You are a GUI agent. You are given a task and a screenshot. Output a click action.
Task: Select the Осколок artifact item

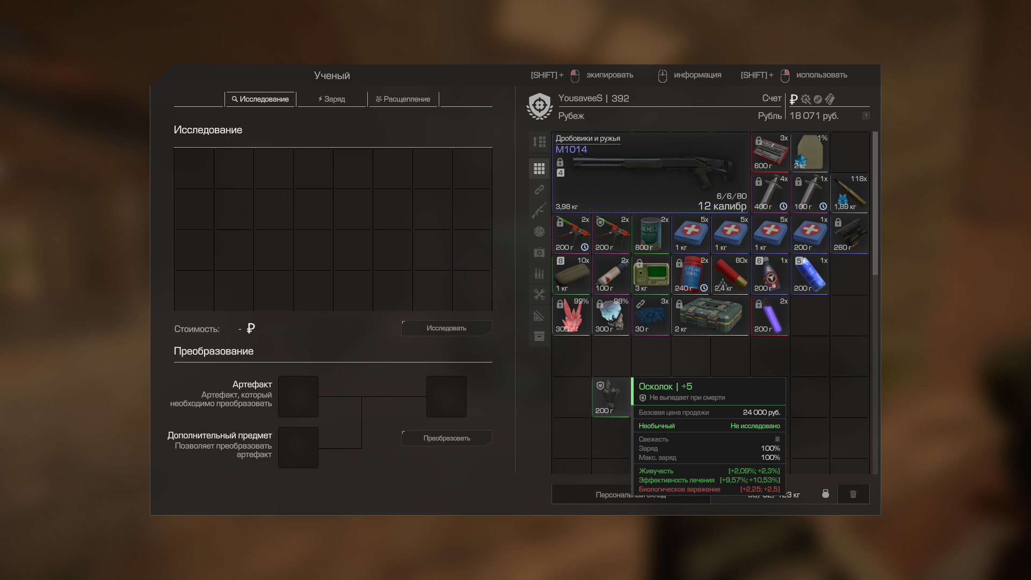[611, 397]
